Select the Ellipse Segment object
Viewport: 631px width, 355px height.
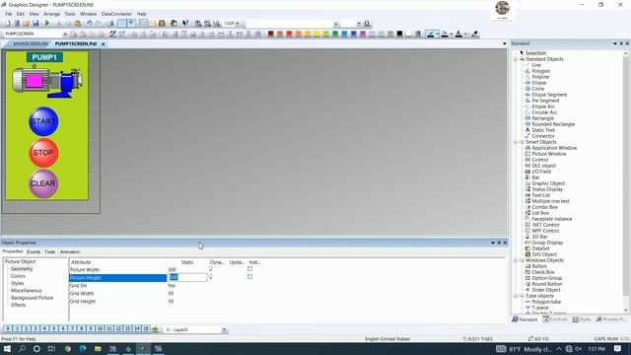point(549,95)
